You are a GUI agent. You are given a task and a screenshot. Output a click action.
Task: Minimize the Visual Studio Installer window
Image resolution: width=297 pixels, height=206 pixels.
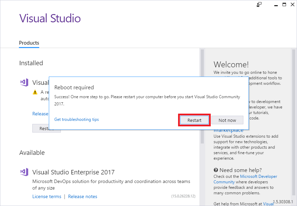(x=275, y=4)
